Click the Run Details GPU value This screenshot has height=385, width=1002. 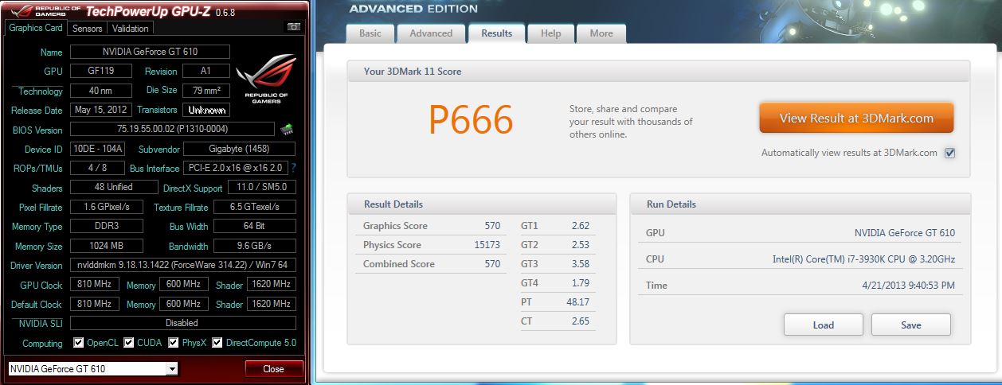click(x=905, y=233)
